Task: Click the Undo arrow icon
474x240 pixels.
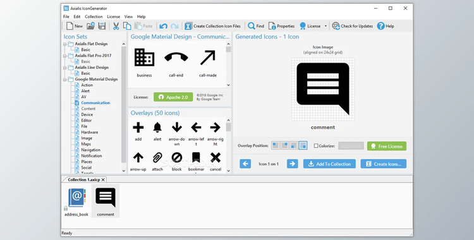Action: point(163,26)
